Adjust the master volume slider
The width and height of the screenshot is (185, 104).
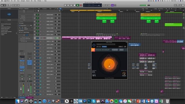(145, 5)
